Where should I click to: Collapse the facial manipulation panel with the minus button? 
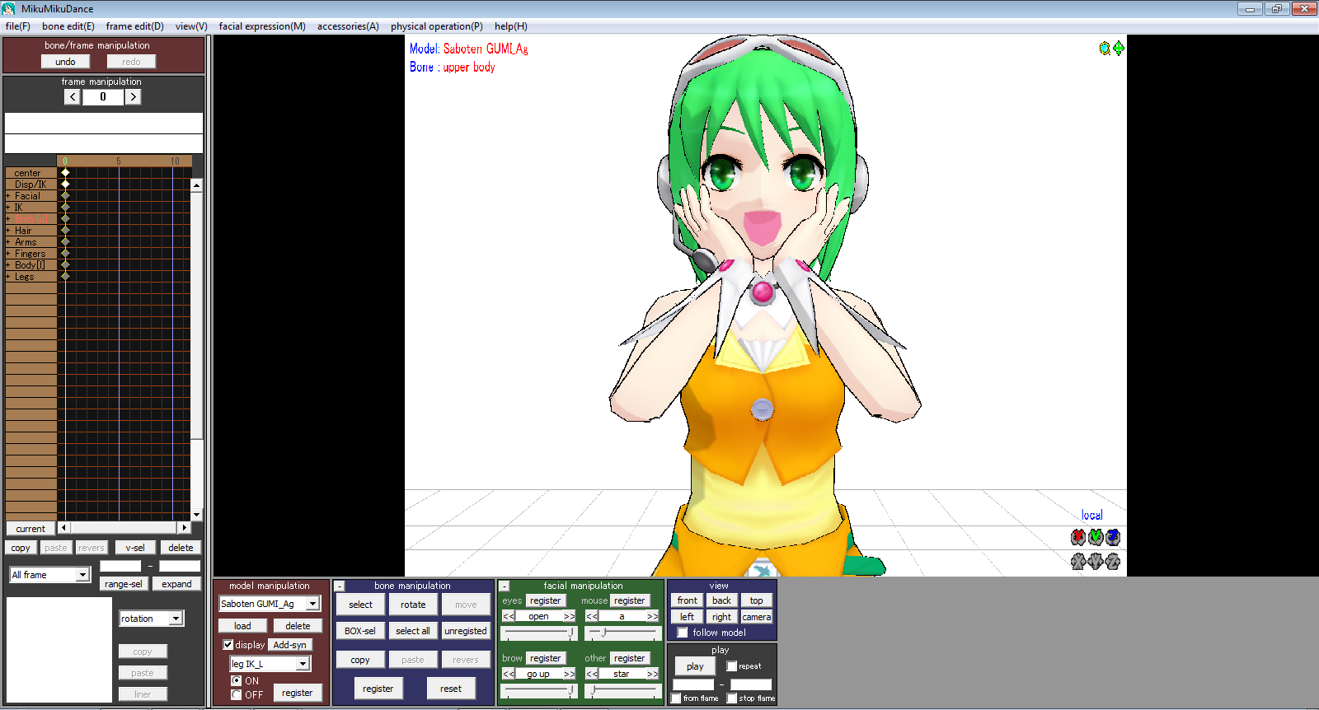pos(504,586)
